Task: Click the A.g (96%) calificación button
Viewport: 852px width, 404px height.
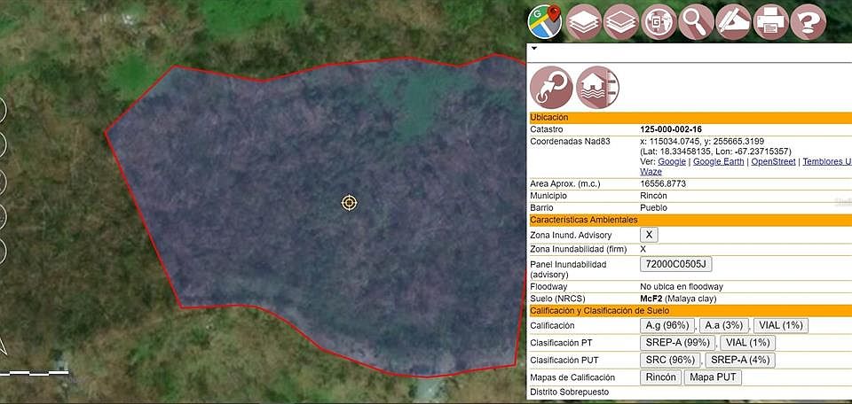Action: tap(667, 325)
